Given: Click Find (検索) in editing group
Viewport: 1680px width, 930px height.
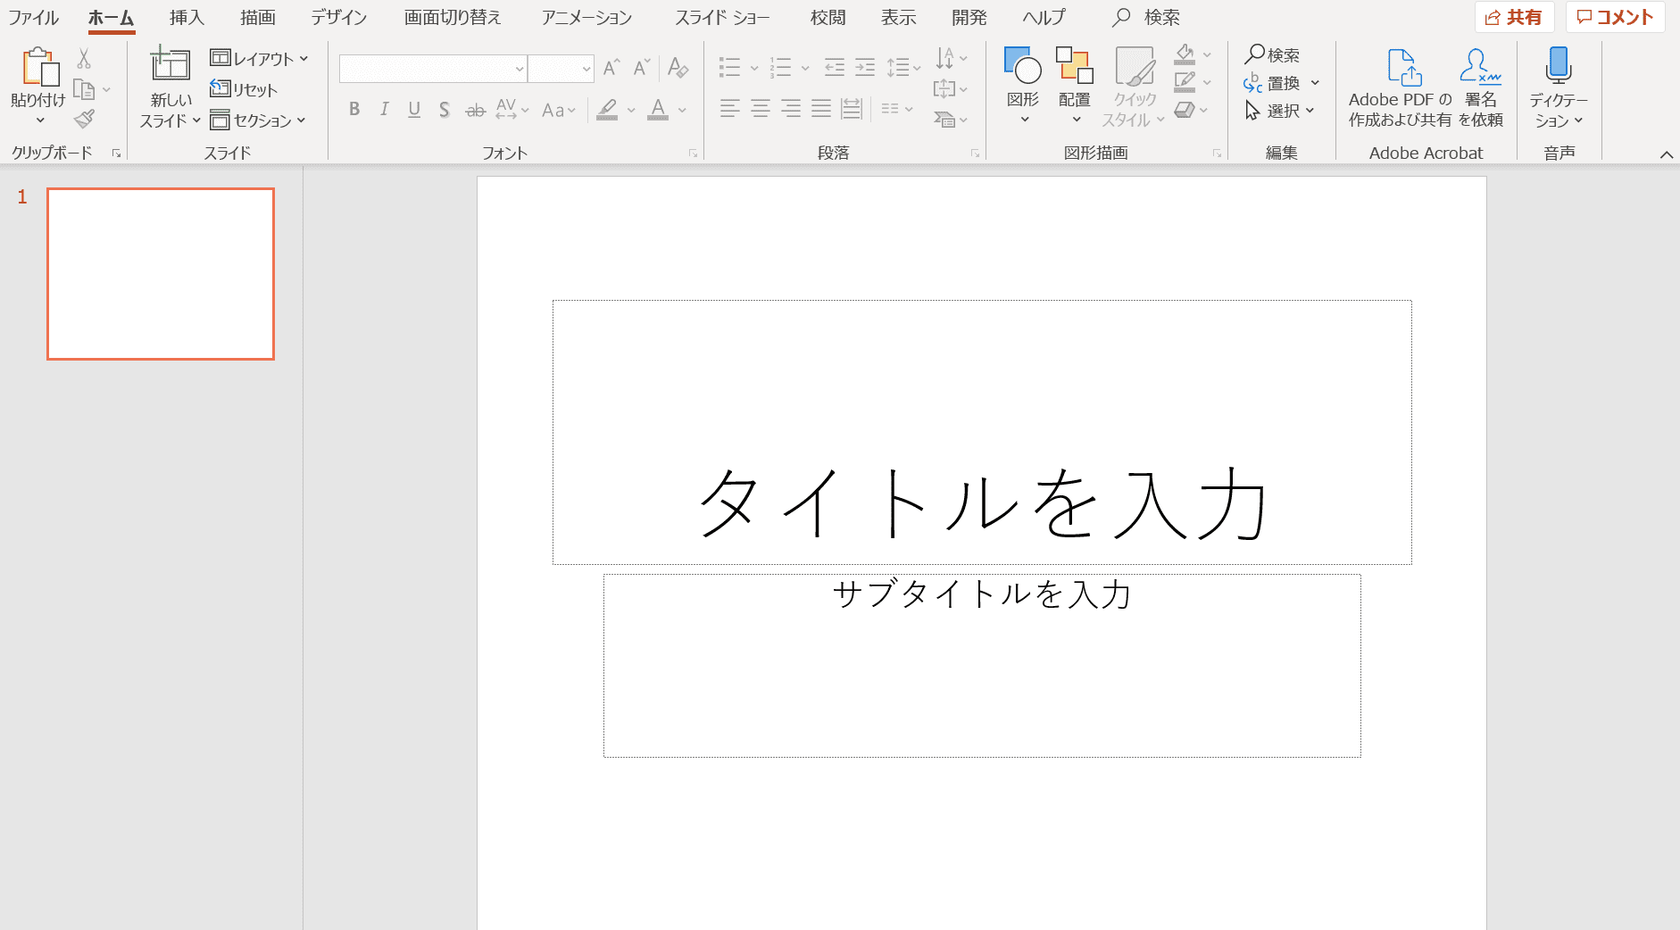Looking at the screenshot, I should [x=1273, y=55].
